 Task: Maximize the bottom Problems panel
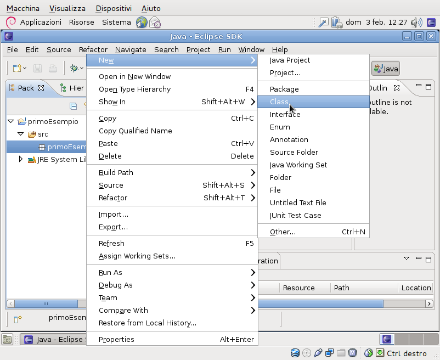(428, 259)
